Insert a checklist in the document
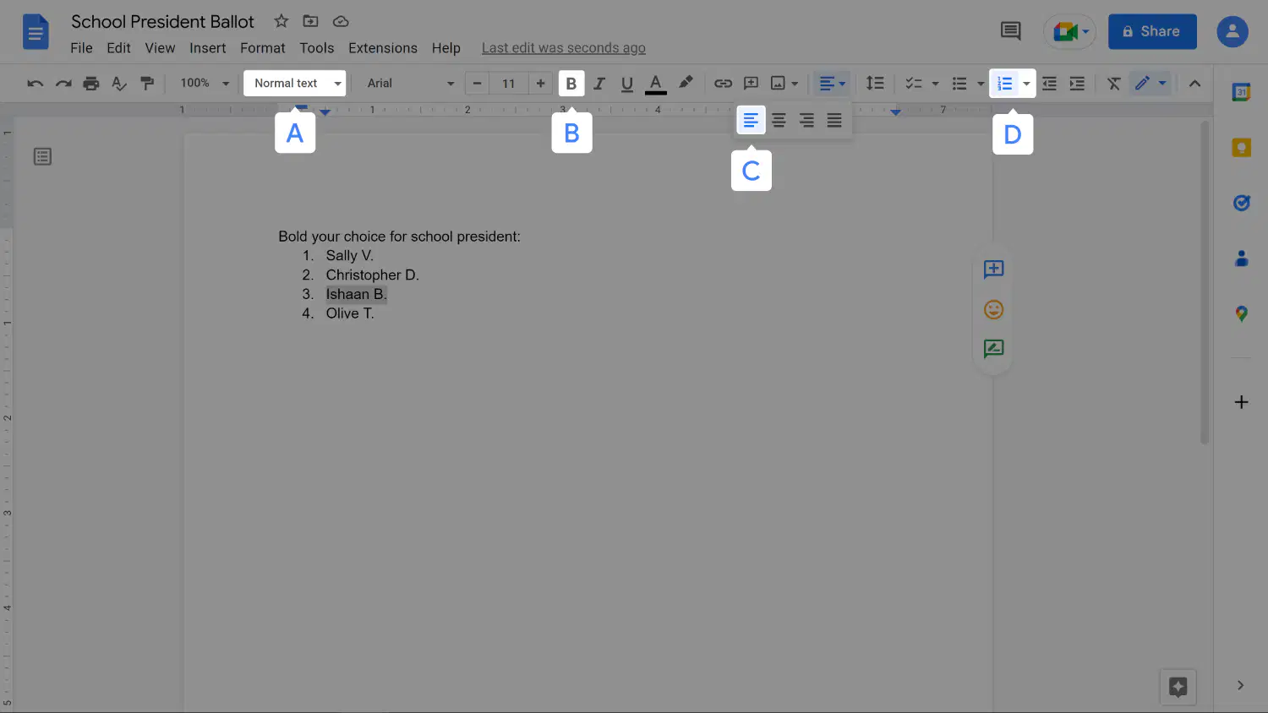 point(914,84)
